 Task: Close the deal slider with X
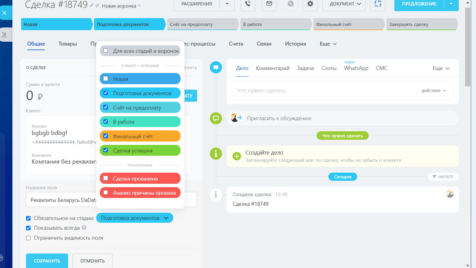(x=4, y=13)
